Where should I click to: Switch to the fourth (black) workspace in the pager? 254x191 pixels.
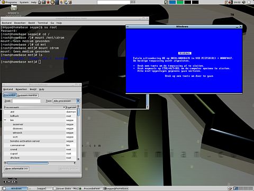(195, 2)
